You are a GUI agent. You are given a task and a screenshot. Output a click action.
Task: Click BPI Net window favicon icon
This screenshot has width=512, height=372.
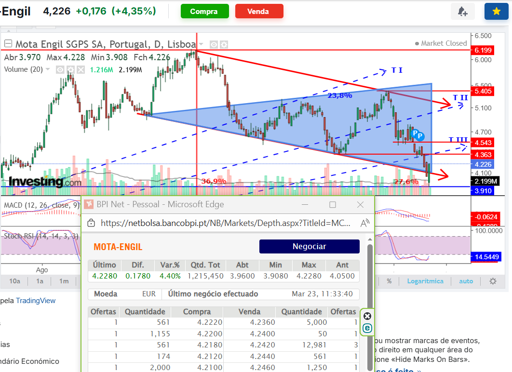[x=89, y=204]
